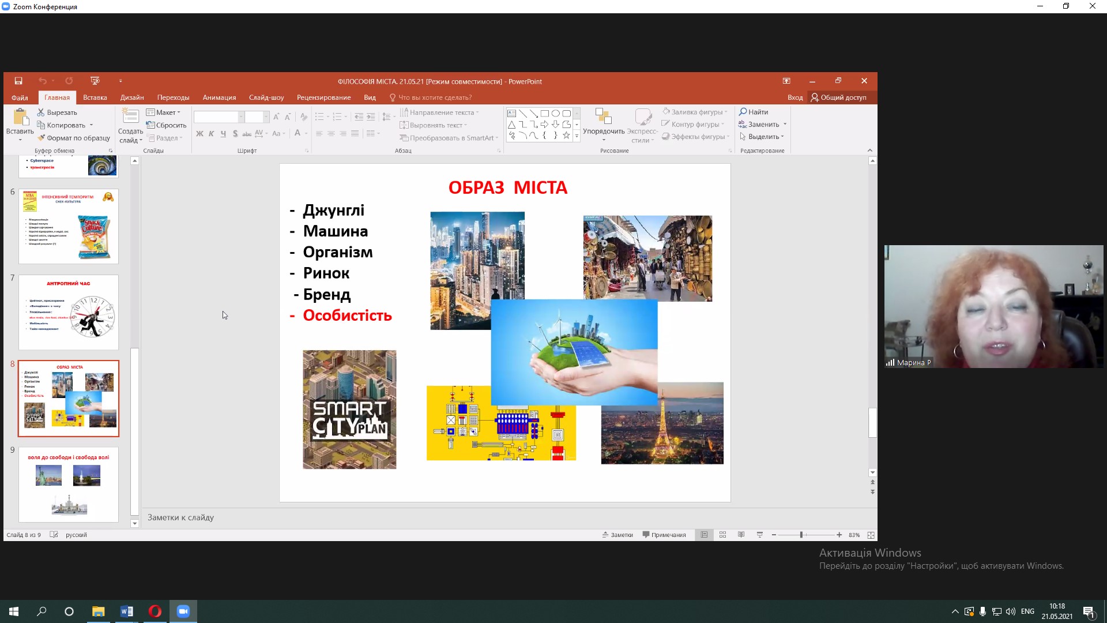Click the Find (Найти) magnifier icon
The width and height of the screenshot is (1107, 623).
click(743, 112)
